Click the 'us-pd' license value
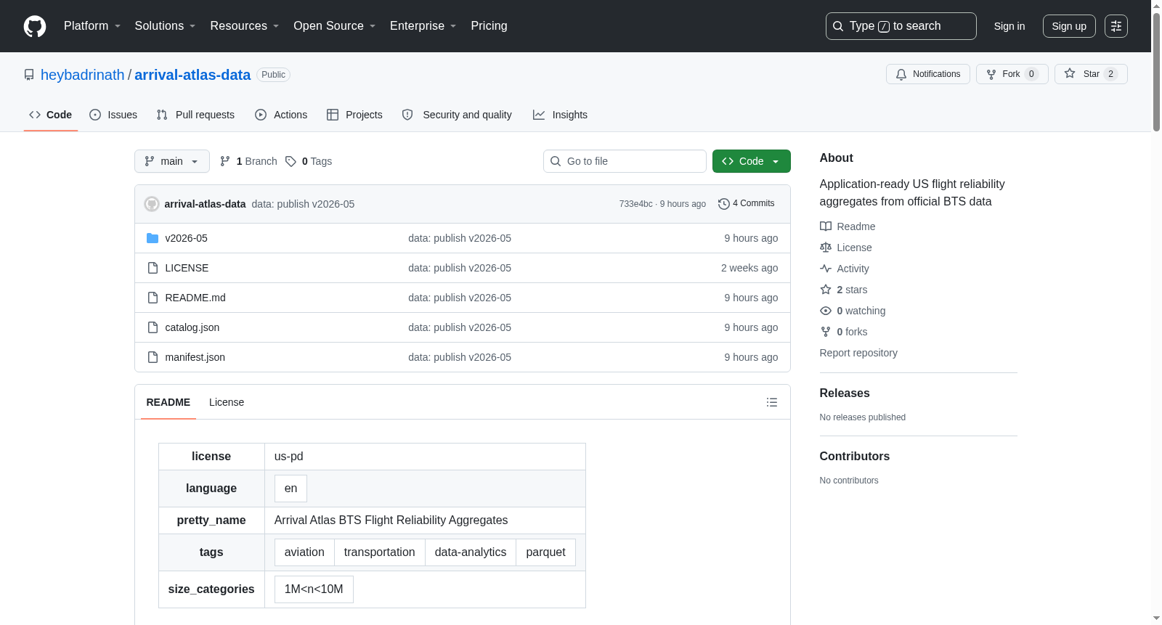This screenshot has width=1162, height=625. tap(289, 457)
